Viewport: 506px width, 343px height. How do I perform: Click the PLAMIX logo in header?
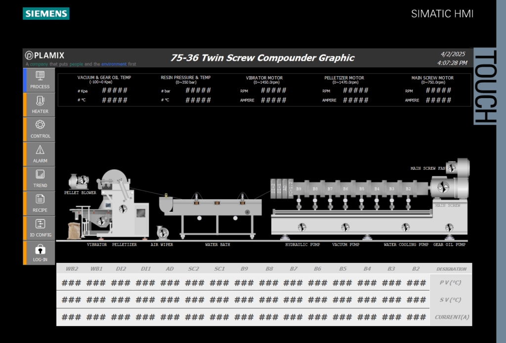point(45,55)
